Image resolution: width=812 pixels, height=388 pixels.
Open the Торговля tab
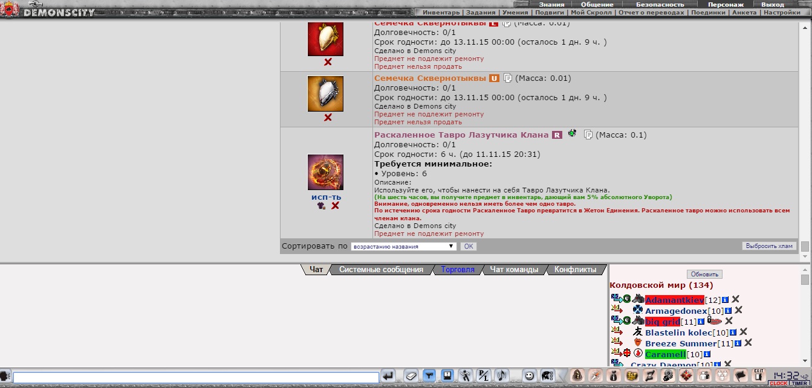[458, 270]
